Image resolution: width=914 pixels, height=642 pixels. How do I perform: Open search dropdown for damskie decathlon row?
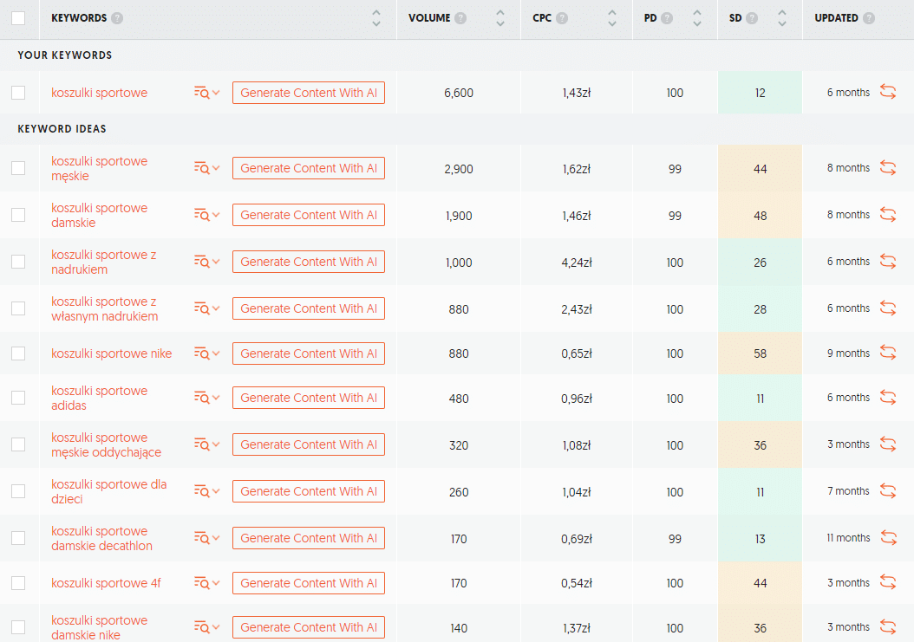pos(207,538)
